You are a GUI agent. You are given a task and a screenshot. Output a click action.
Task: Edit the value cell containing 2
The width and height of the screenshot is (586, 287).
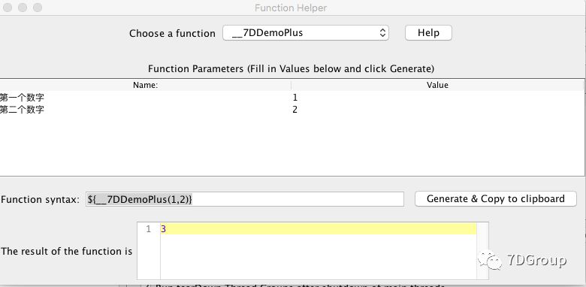pyautogui.click(x=437, y=110)
